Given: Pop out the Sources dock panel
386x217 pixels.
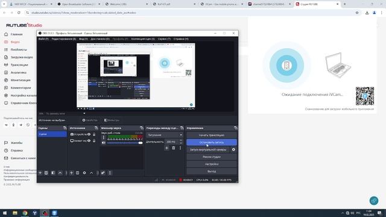Looking at the screenshot, I should click(96, 128).
